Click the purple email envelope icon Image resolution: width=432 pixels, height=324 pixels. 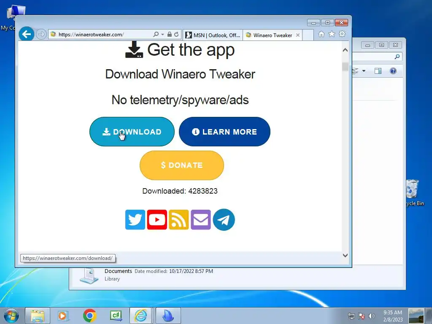coord(201,219)
